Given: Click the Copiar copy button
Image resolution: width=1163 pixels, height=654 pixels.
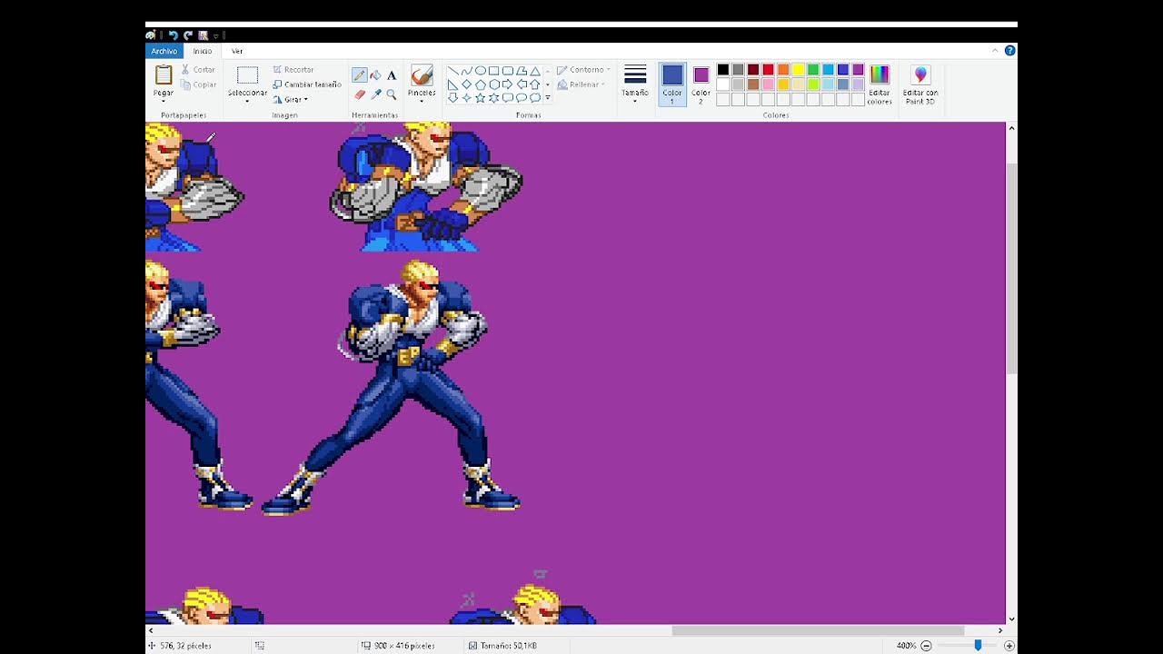Looking at the screenshot, I should [199, 84].
